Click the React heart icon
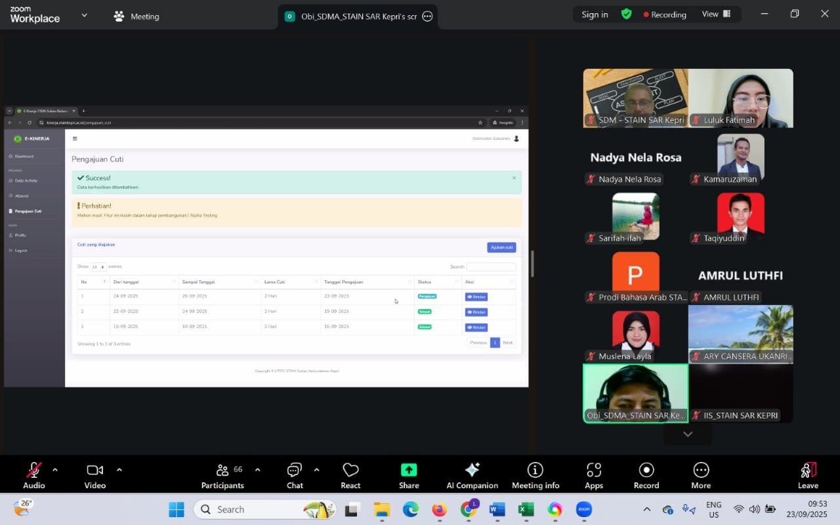The height and width of the screenshot is (525, 840). point(350,475)
